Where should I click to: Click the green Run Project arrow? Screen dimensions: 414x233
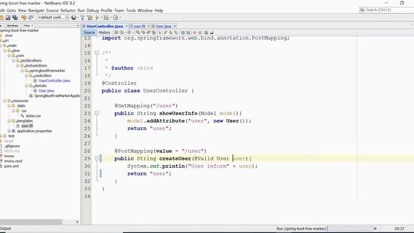pyautogui.click(x=97, y=17)
